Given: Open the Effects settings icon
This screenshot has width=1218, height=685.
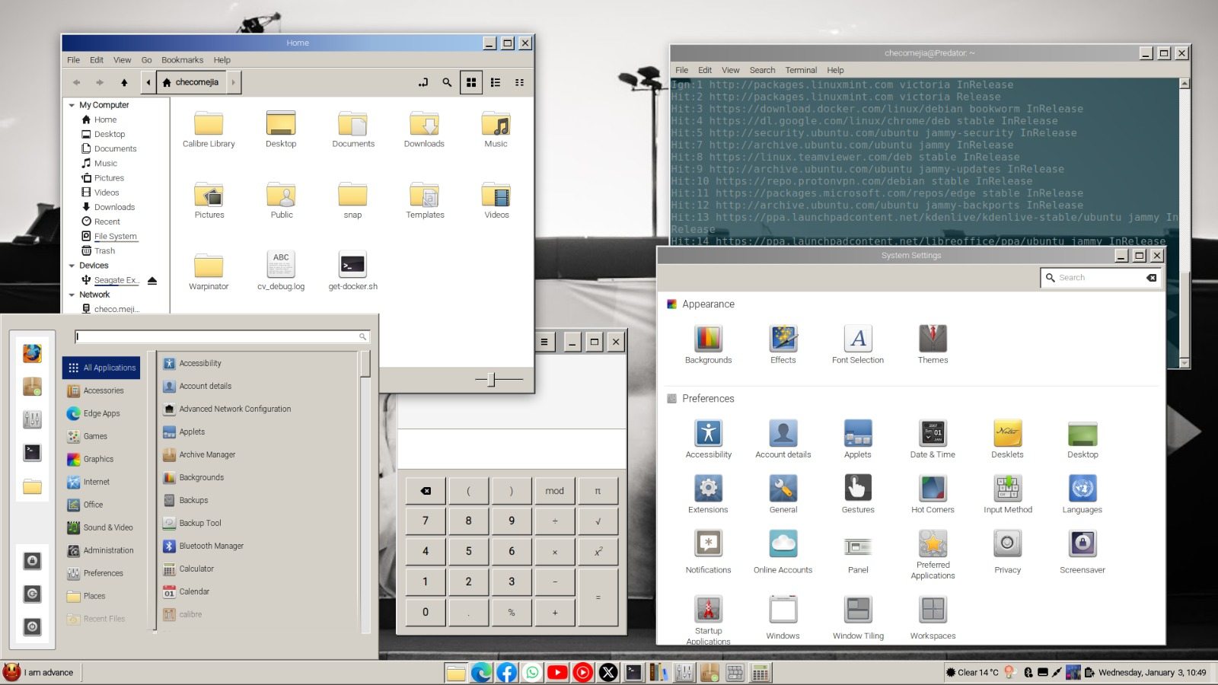Looking at the screenshot, I should [x=783, y=345].
